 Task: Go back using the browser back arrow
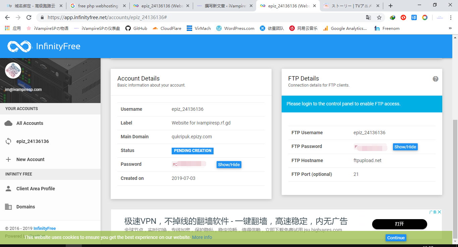pos(8,17)
